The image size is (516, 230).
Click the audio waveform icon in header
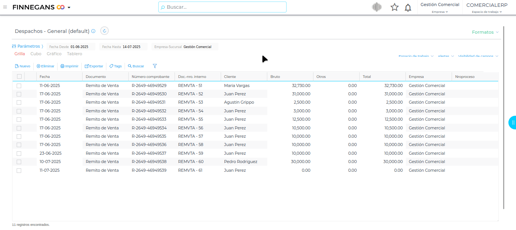tap(376, 7)
